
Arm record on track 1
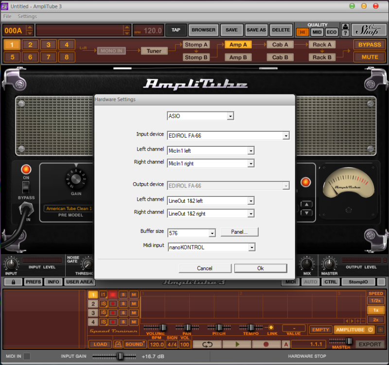(x=113, y=295)
